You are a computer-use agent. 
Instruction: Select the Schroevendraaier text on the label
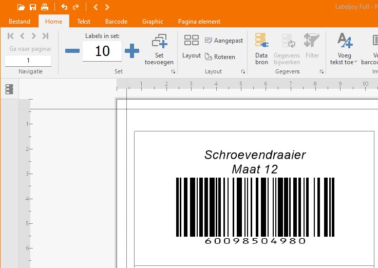click(x=255, y=155)
